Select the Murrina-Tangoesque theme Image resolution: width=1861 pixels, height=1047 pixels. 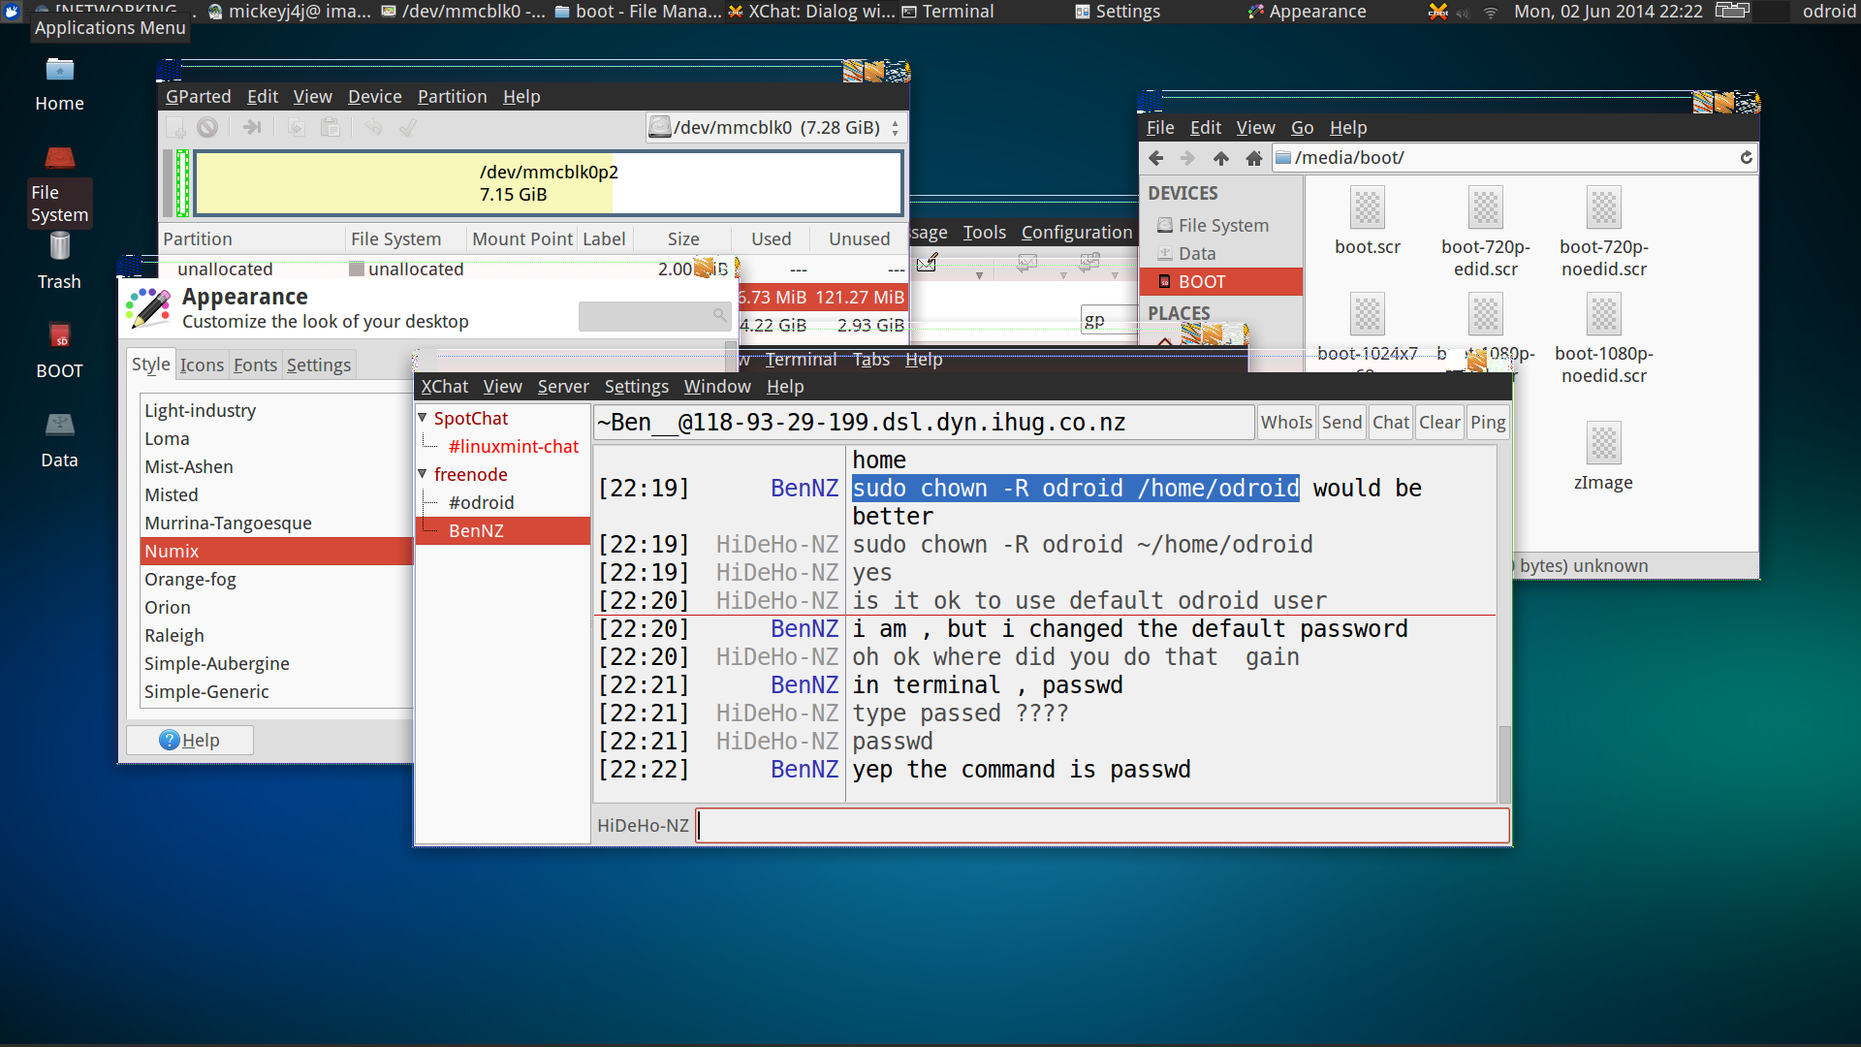tap(276, 523)
